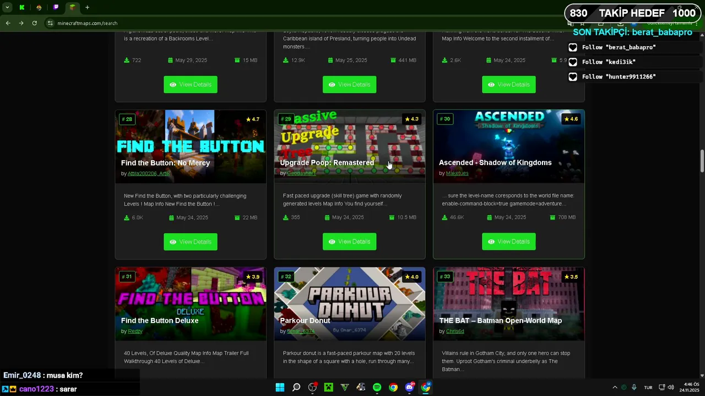Go back to the previous page
Viewport: 705px width, 396px height.
[8, 23]
